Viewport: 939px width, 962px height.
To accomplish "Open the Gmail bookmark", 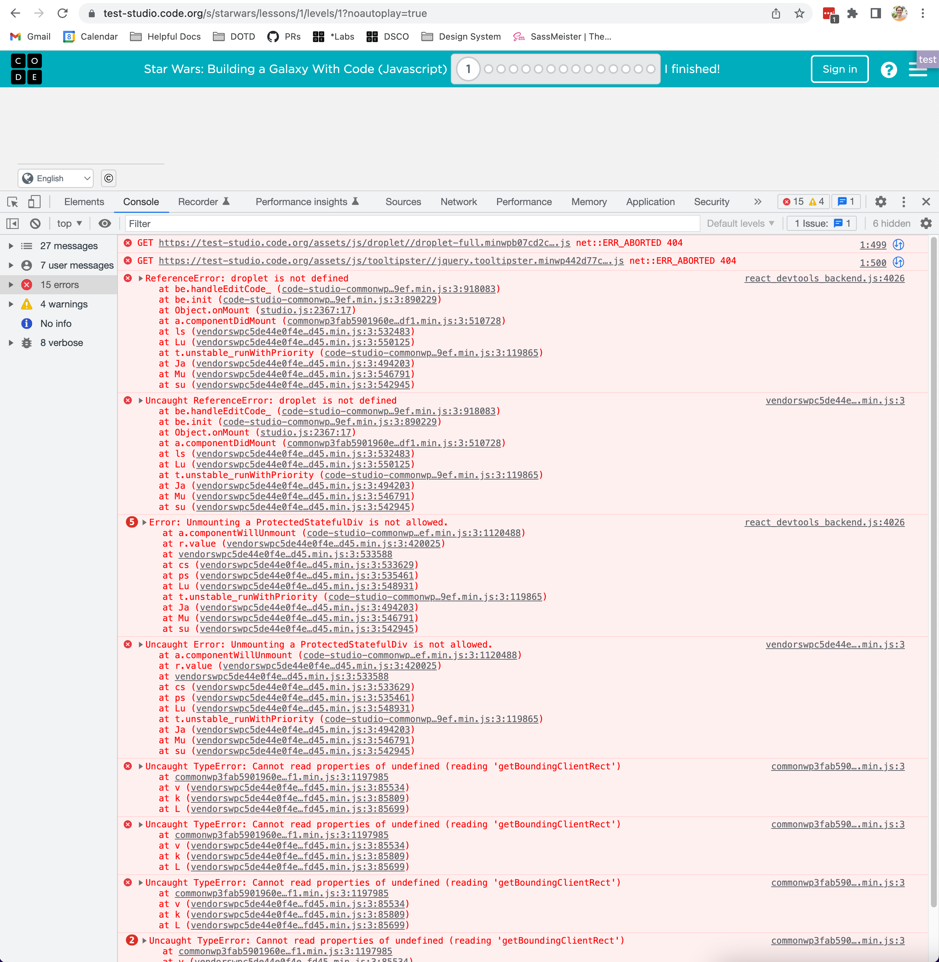I will tap(30, 36).
